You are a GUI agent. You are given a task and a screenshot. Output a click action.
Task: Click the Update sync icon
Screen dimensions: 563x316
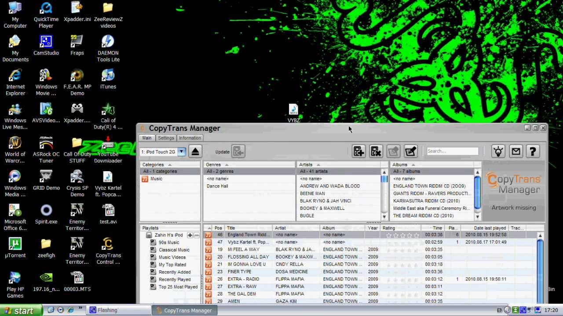[x=238, y=151]
